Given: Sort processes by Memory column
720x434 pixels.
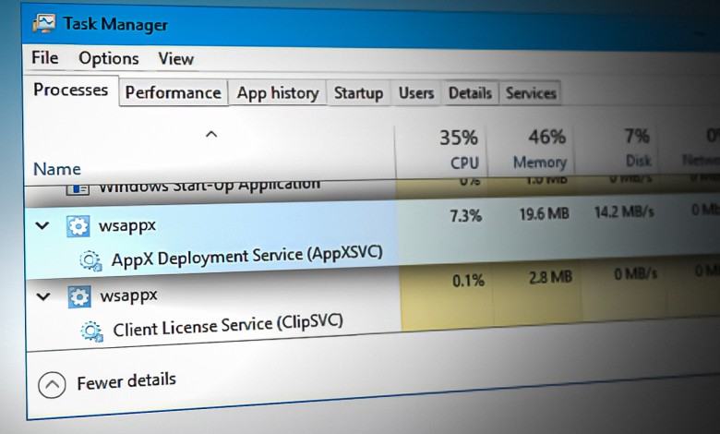Looking at the screenshot, I should tap(540, 163).
